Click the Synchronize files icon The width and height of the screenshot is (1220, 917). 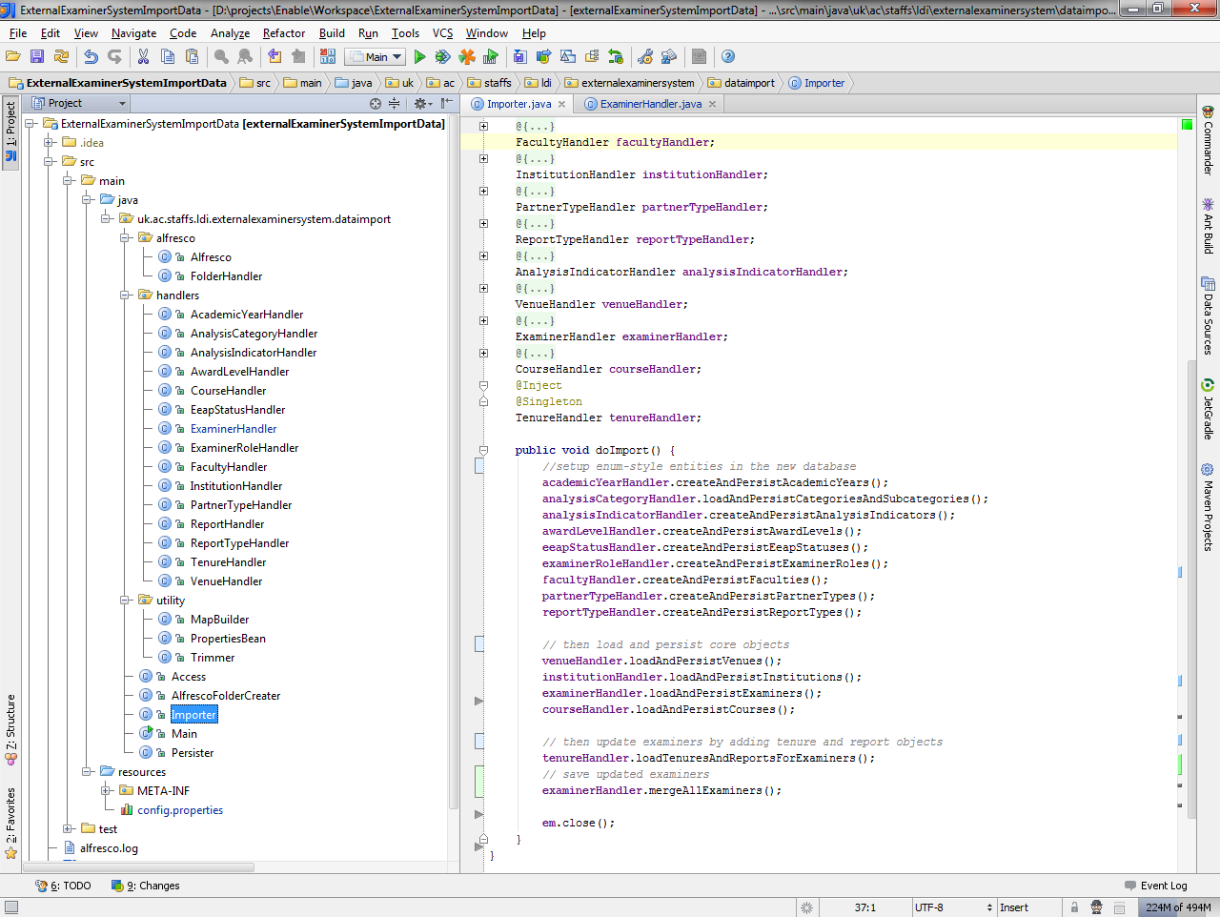click(x=60, y=55)
